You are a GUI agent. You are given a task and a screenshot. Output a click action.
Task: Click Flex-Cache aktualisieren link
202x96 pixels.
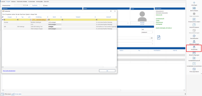9,71
